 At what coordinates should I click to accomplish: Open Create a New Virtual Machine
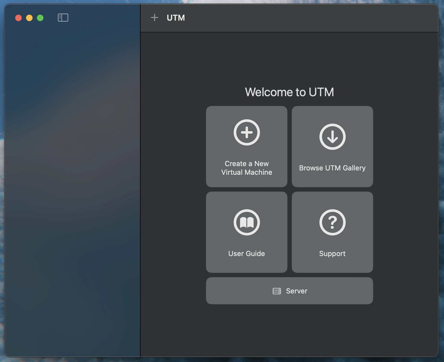[246, 146]
